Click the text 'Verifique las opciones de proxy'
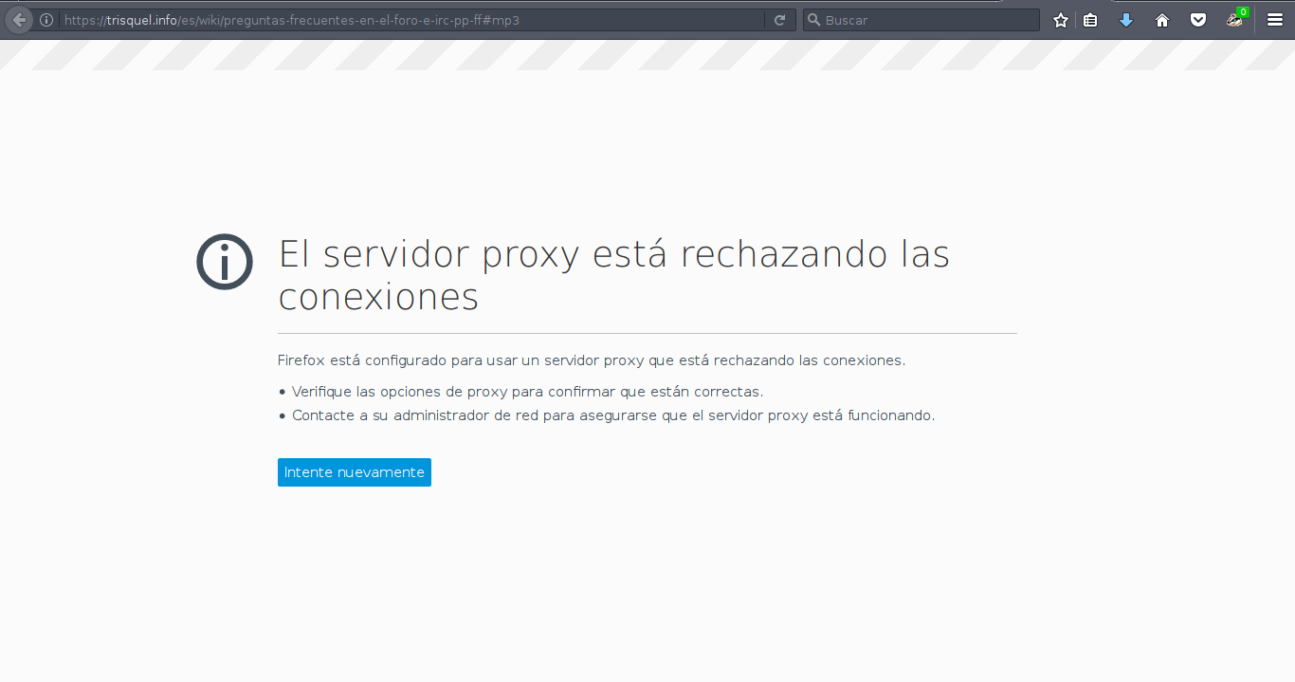Viewport: 1295px width, 682px height. pos(399,391)
